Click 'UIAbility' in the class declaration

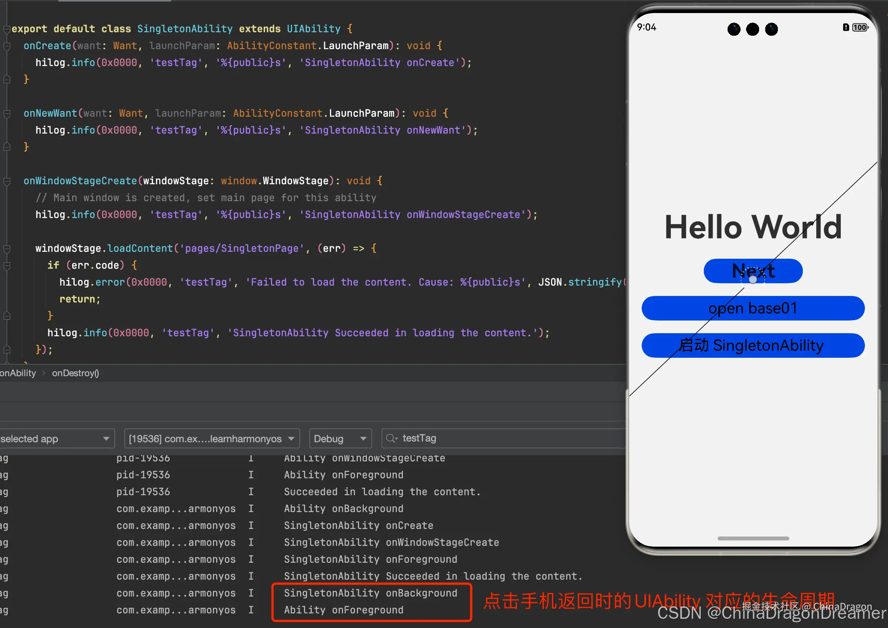[314, 29]
